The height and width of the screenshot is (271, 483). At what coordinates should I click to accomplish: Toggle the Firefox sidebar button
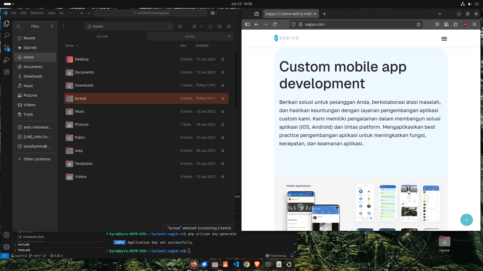click(248, 24)
